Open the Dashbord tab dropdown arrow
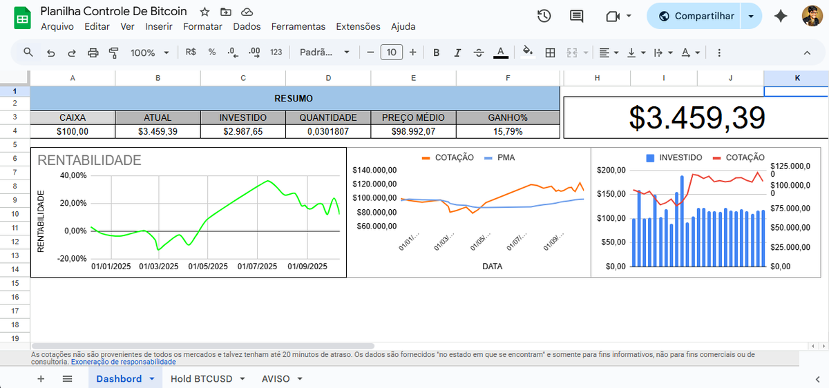The image size is (829, 388). coord(152,378)
